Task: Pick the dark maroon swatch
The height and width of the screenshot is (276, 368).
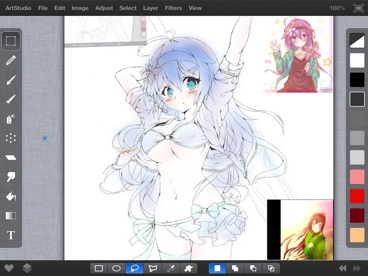Action: pyautogui.click(x=357, y=215)
